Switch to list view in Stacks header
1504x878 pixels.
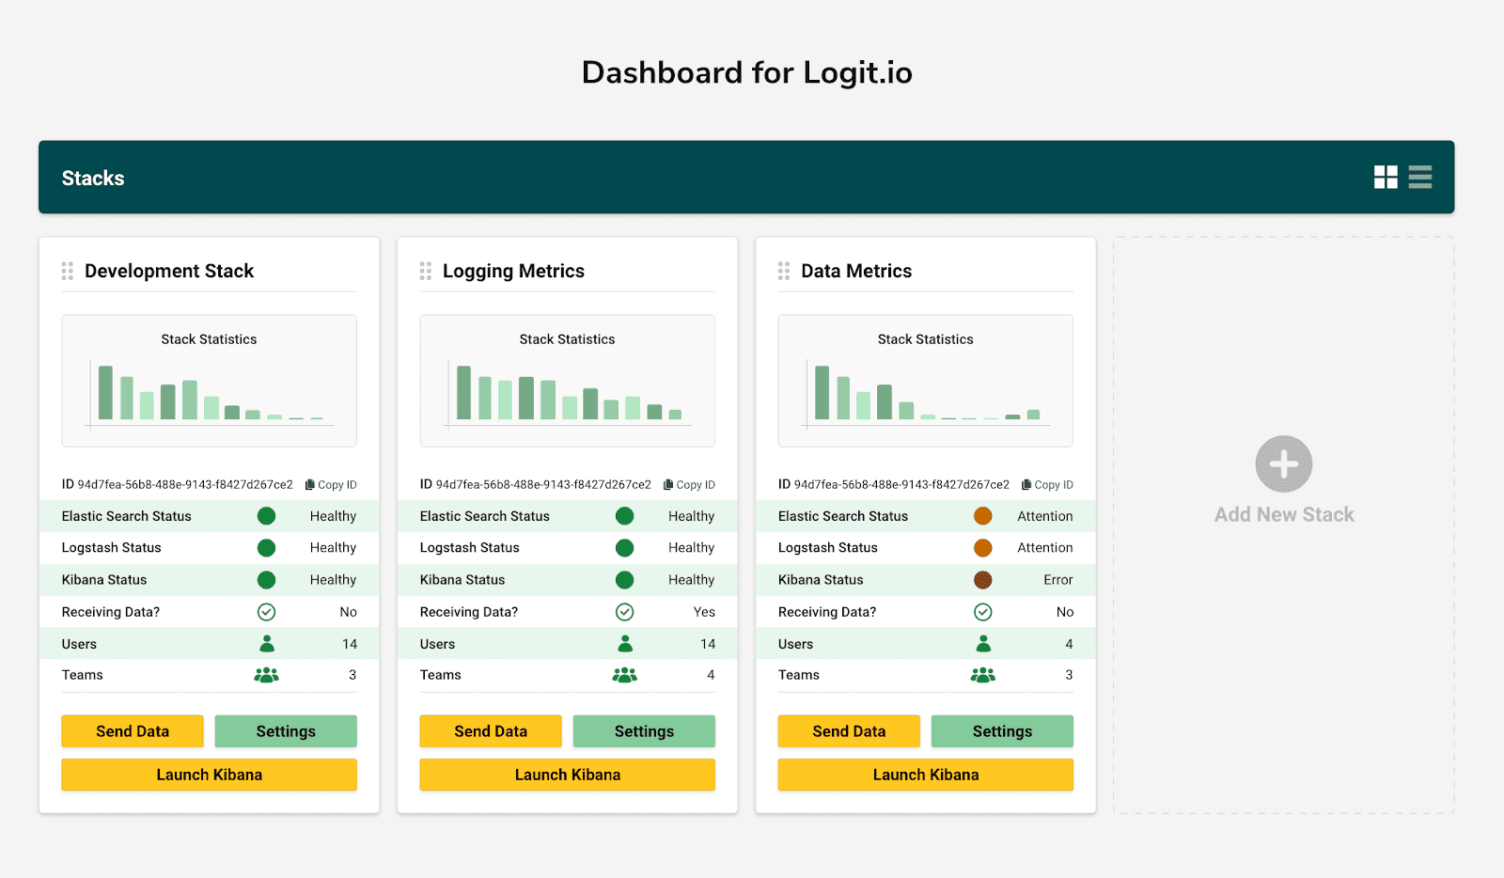[x=1419, y=177]
